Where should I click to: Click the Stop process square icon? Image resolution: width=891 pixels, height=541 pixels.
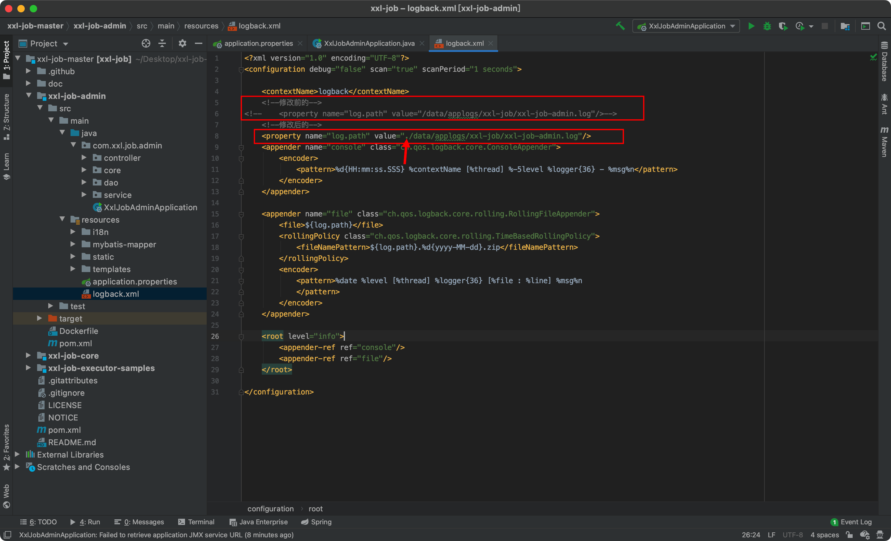[x=824, y=26]
